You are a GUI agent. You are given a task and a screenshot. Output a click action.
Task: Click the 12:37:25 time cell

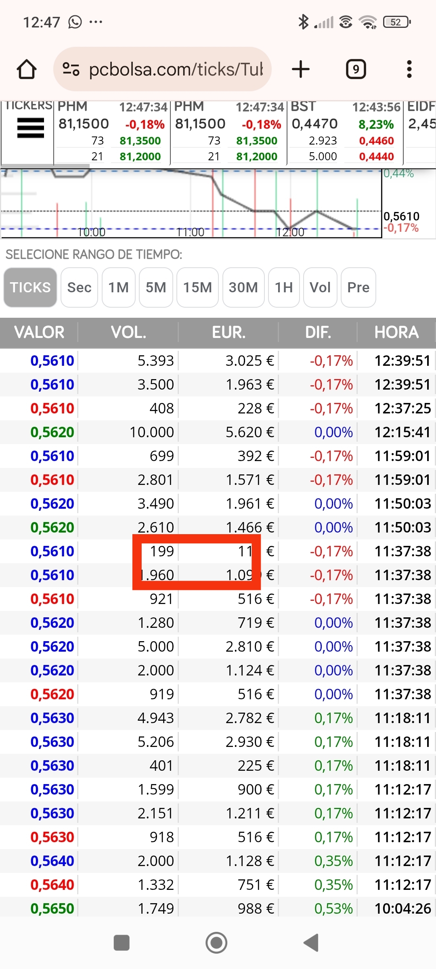tap(403, 408)
